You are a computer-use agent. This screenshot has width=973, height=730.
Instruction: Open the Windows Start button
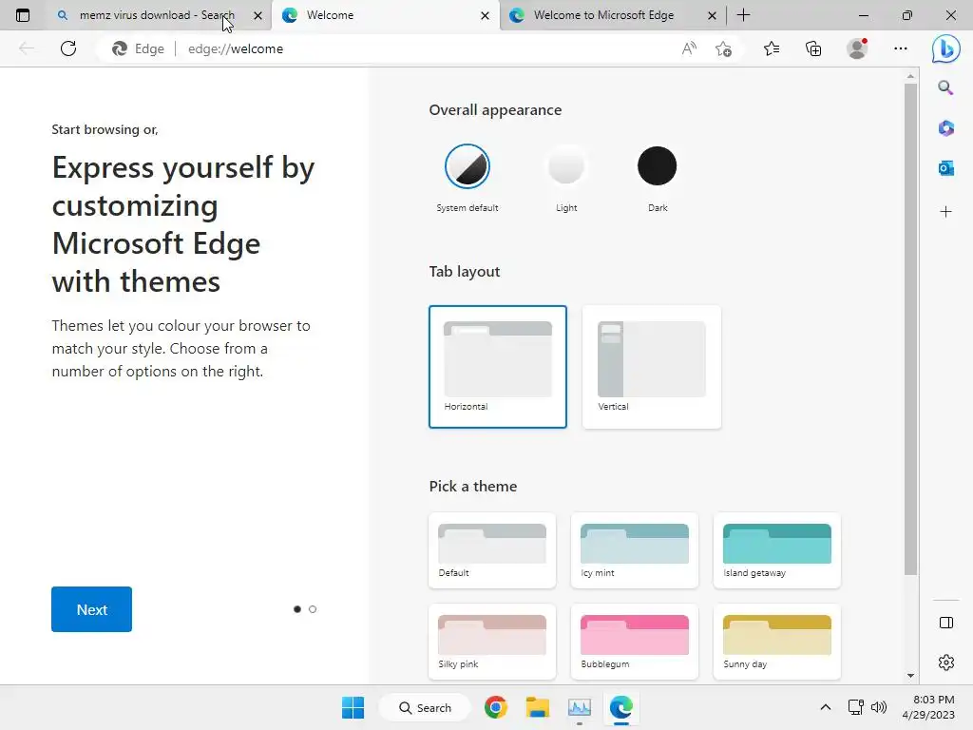coord(353,707)
